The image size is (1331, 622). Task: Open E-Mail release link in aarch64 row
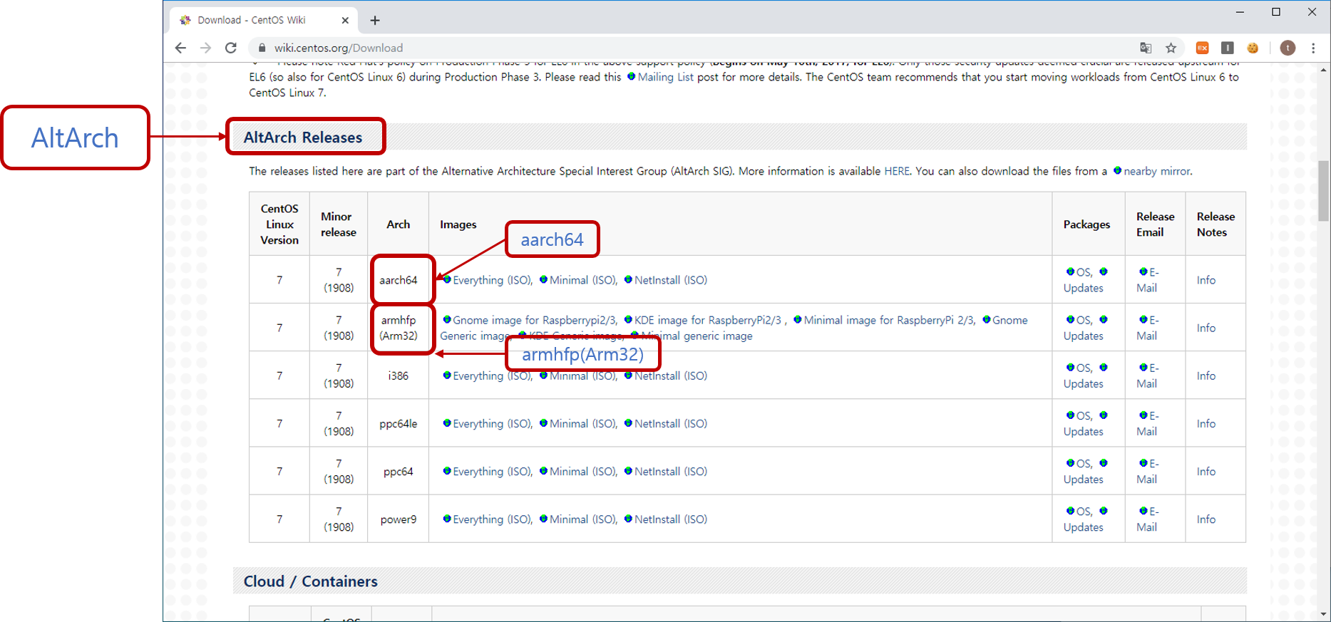click(1148, 280)
